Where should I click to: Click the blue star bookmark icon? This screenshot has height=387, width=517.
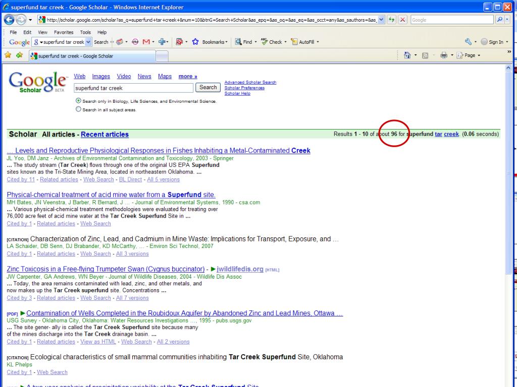(x=195, y=42)
